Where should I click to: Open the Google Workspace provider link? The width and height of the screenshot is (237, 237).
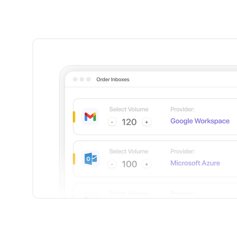200,121
